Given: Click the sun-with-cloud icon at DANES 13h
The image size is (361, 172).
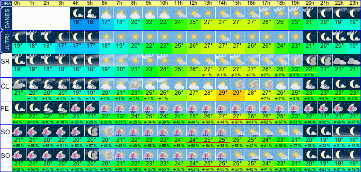Looking at the screenshot, I should [x=208, y=13].
